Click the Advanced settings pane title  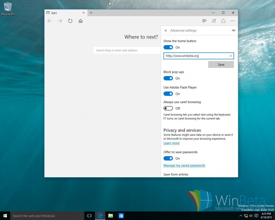(183, 31)
